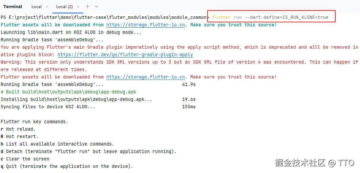Viewport: 360px width, 173px height.
Task: Click 'Launching lib\main.dart on KOZ AL00' line
Action: coord(71,33)
